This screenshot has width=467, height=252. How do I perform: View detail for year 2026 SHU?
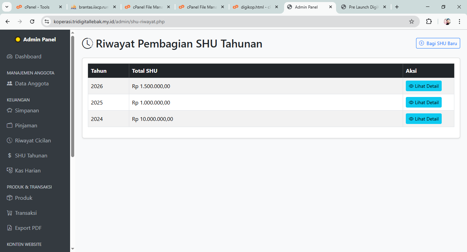[423, 86]
